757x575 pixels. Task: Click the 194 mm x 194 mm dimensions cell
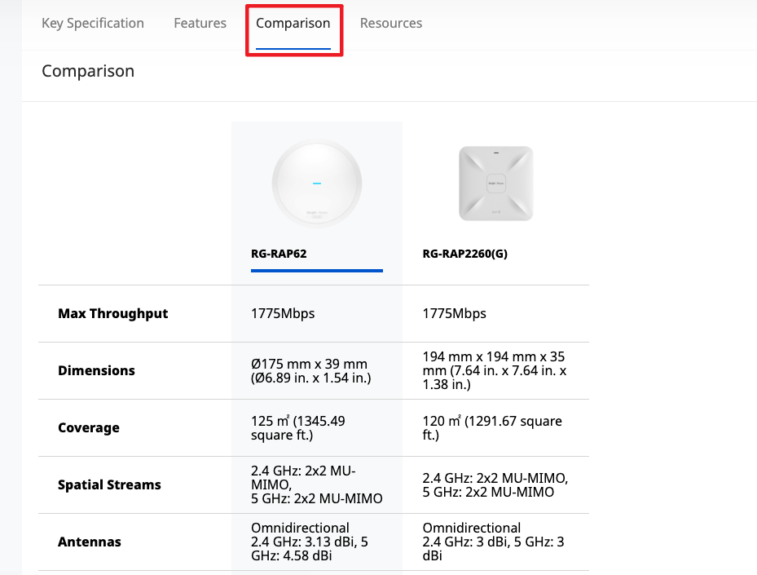tap(494, 371)
